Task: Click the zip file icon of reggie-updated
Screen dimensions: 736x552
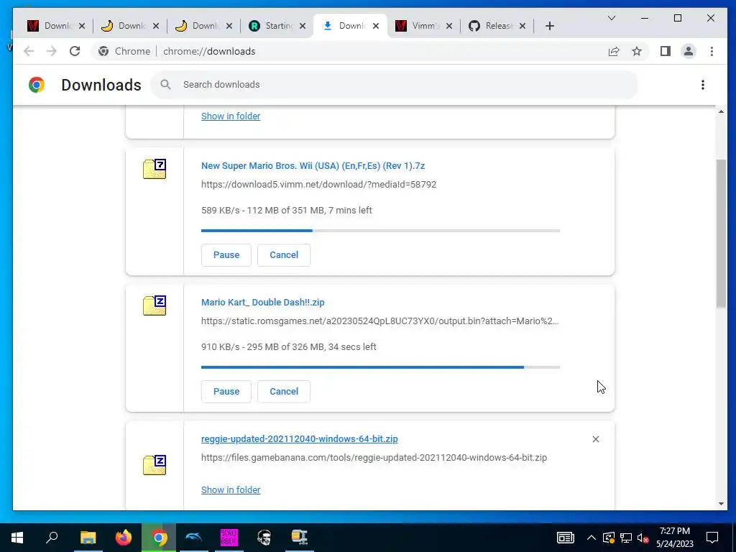Action: [x=155, y=465]
